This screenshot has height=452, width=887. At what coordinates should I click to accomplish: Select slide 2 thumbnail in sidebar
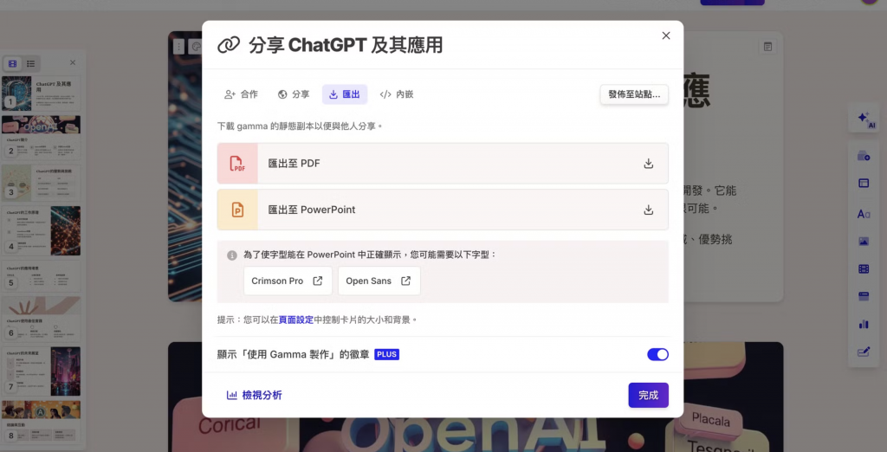click(42, 138)
